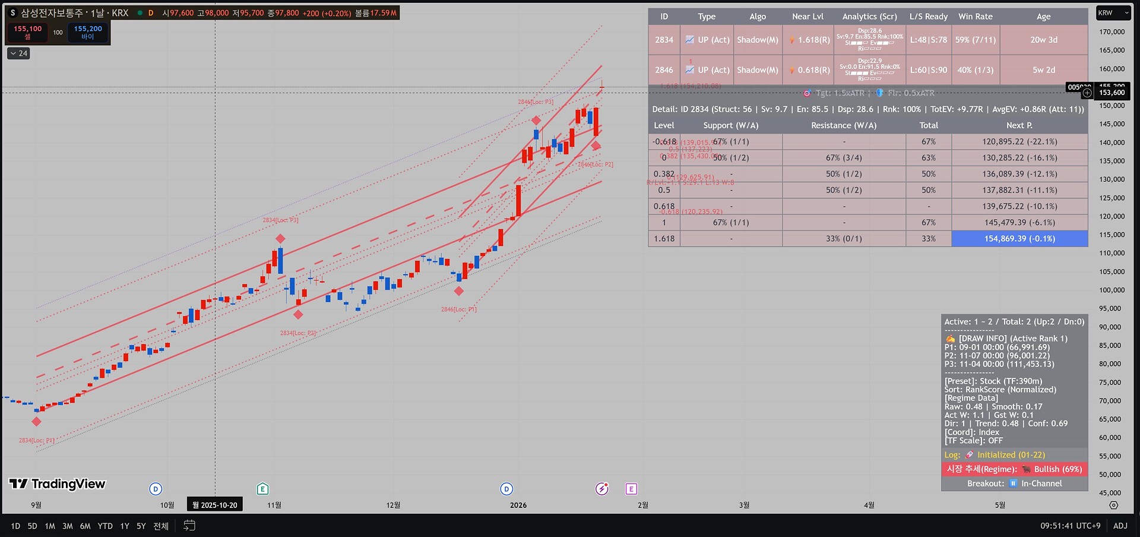Select the 3M time range
This screenshot has height=537, width=1140.
(68, 526)
